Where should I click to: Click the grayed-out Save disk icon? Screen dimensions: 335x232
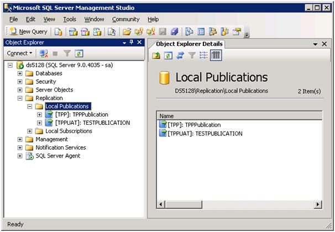tap(163, 32)
